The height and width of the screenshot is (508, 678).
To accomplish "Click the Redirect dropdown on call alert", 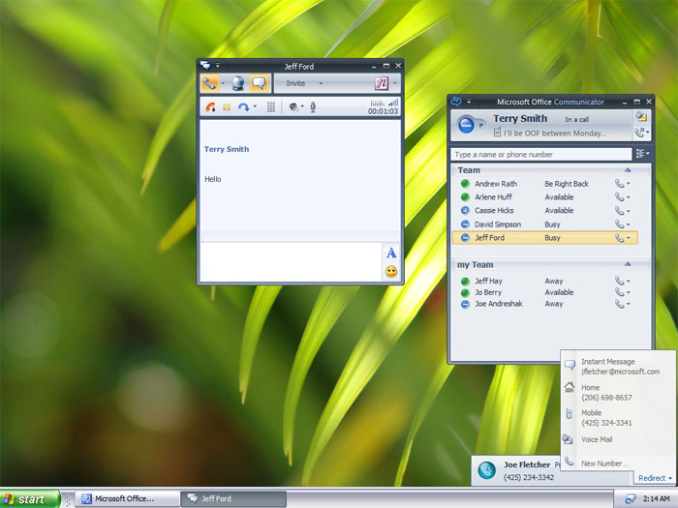I will (x=655, y=478).
